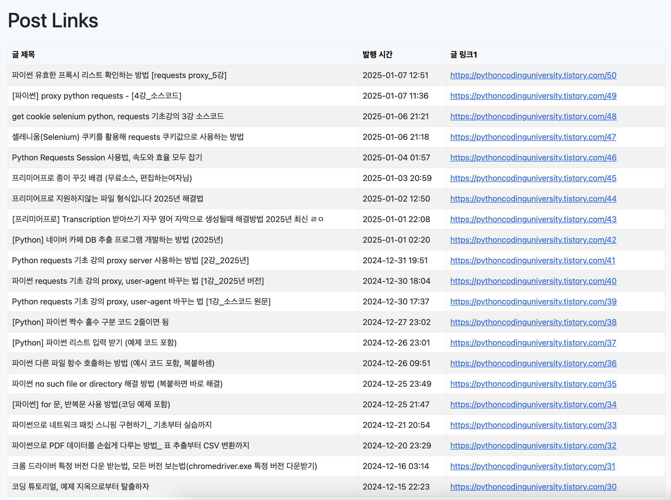Click the Post Links page title
This screenshot has width=671, height=500.
click(53, 20)
